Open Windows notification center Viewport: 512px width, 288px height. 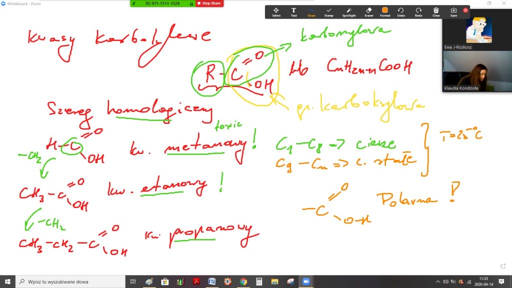(501, 281)
